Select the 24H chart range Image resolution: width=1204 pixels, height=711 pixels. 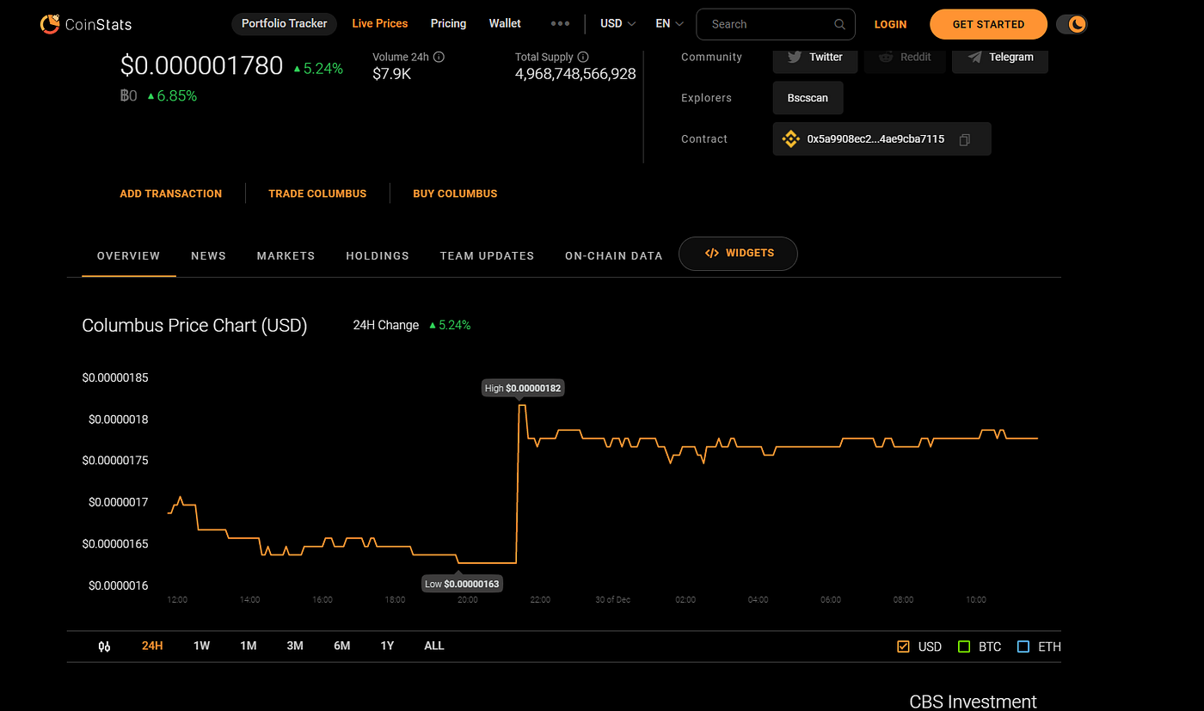pyautogui.click(x=152, y=646)
